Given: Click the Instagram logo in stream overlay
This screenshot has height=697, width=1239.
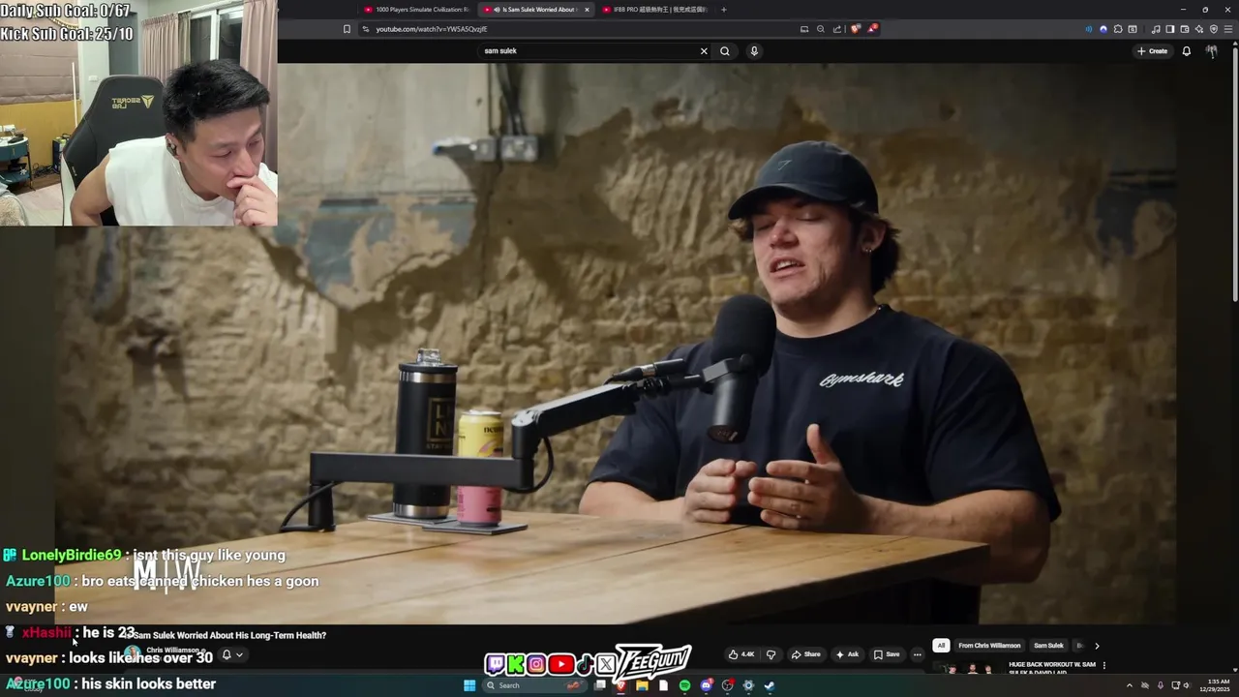Looking at the screenshot, I should (535, 664).
